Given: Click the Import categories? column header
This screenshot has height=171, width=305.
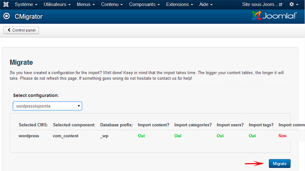Looking at the screenshot, I should [x=193, y=125].
